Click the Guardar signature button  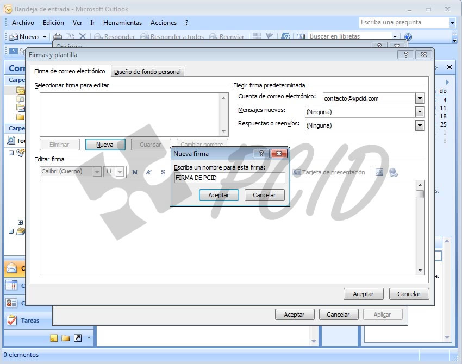151,145
